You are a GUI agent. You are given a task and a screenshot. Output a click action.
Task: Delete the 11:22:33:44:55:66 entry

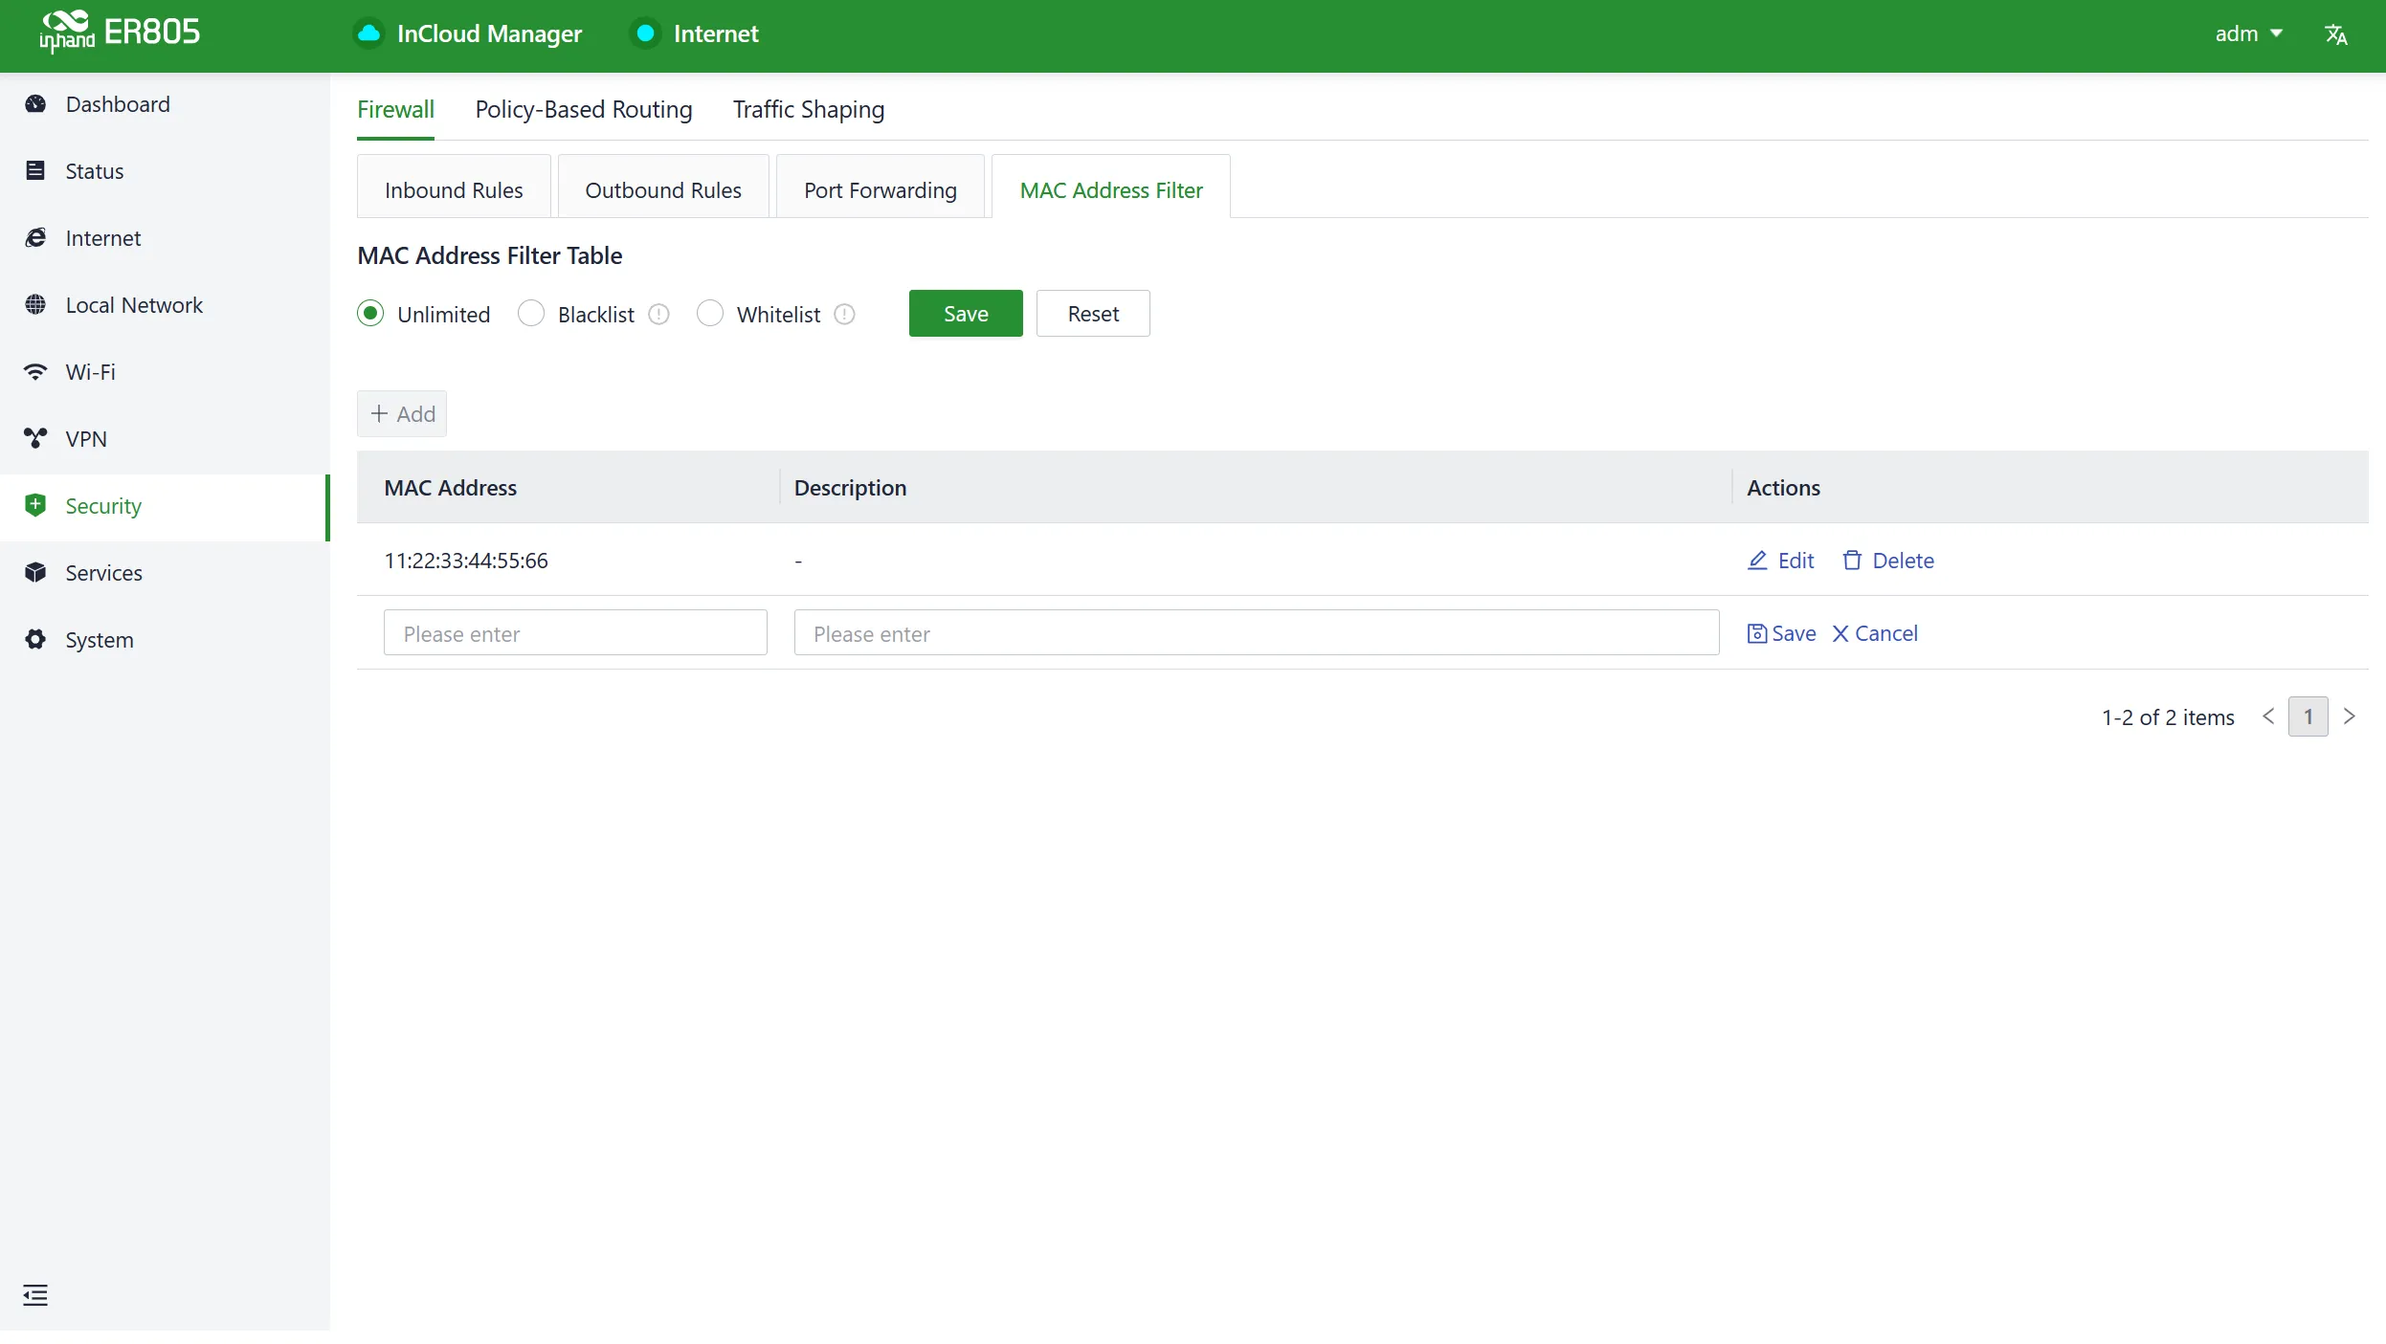[1888, 561]
